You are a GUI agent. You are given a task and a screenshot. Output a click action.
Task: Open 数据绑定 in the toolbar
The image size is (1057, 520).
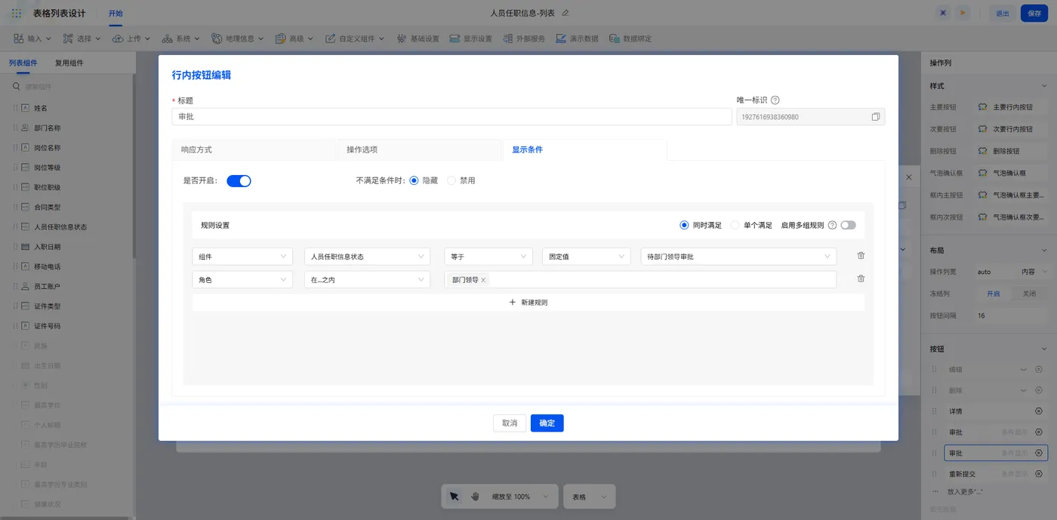[x=630, y=38]
